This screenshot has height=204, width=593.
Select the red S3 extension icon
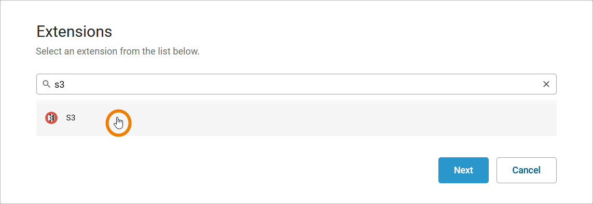pos(51,118)
